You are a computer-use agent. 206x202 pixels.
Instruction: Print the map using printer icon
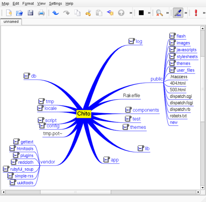(41, 13)
